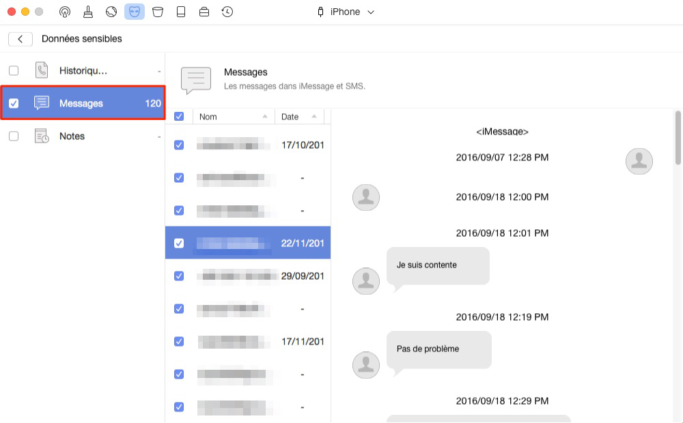Click the Historique call log icon
Viewport: 683px width, 423px height.
click(42, 70)
